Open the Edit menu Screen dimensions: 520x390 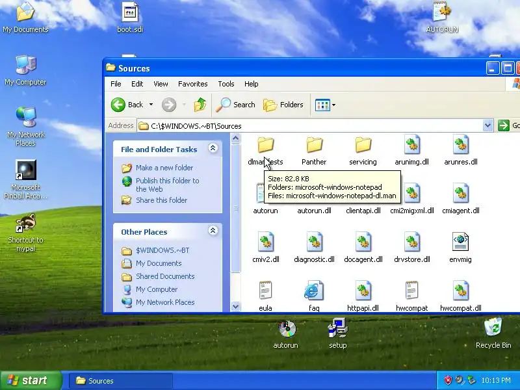click(137, 84)
